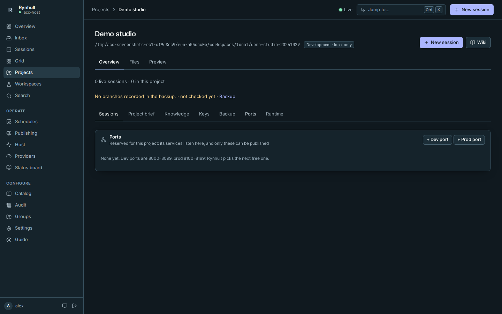Open Overview via its sidebar icon
This screenshot has width=502, height=314.
click(9, 27)
